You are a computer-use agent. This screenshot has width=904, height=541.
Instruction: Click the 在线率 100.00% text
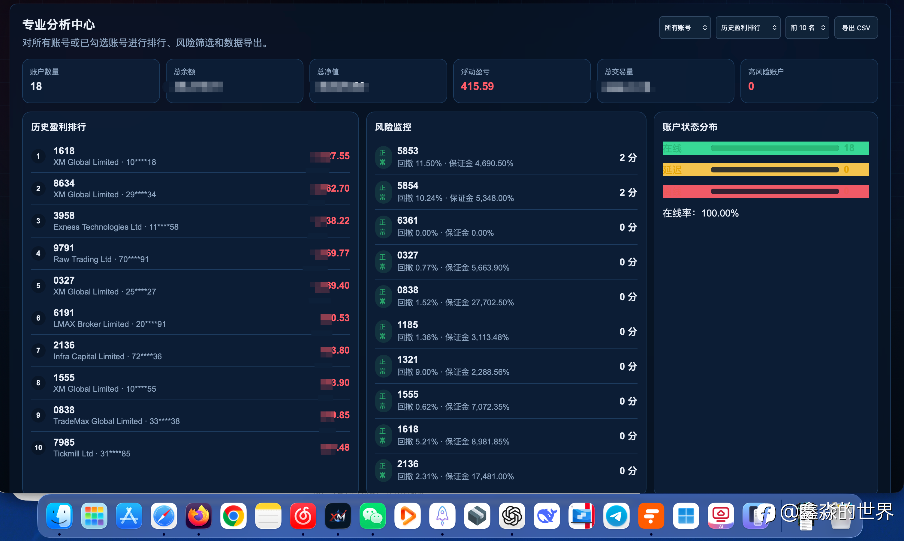701,213
